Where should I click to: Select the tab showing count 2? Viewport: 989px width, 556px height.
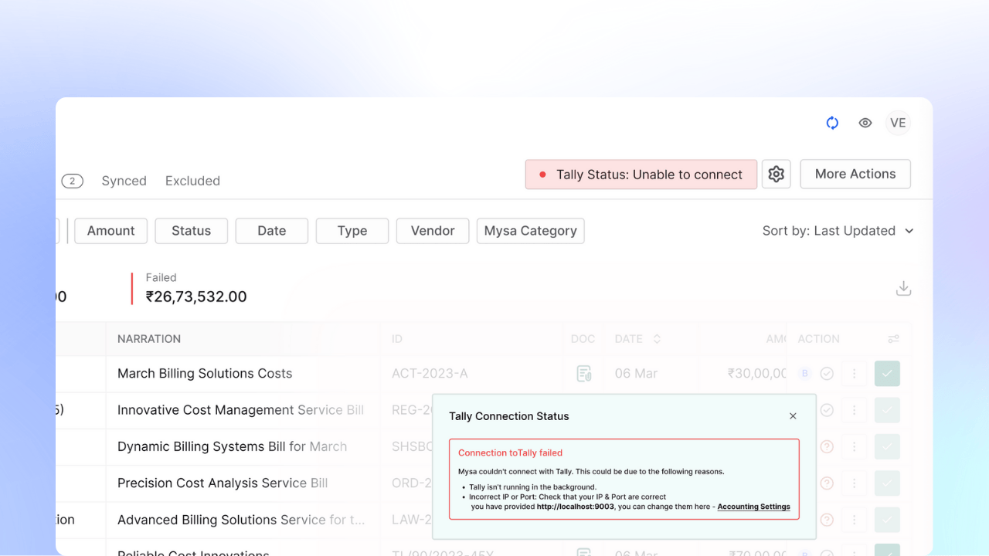coord(72,181)
